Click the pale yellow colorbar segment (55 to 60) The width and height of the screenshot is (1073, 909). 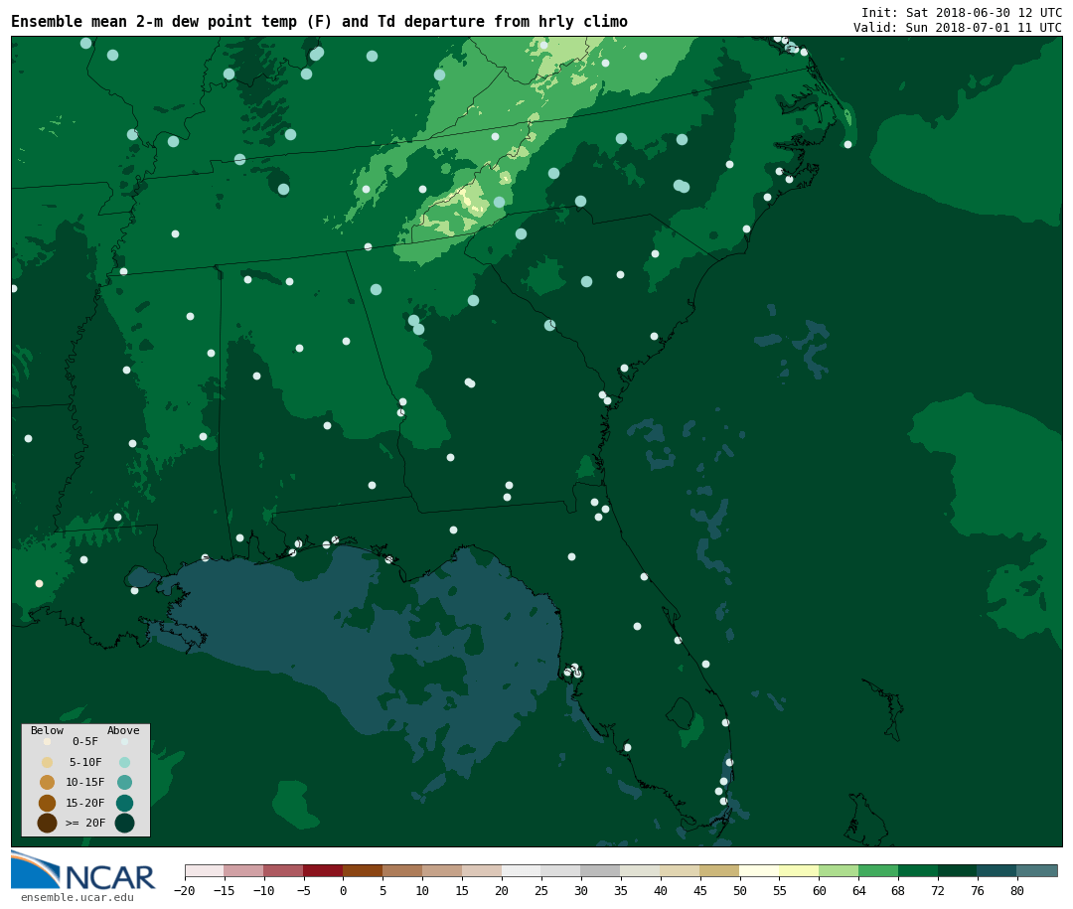(799, 870)
